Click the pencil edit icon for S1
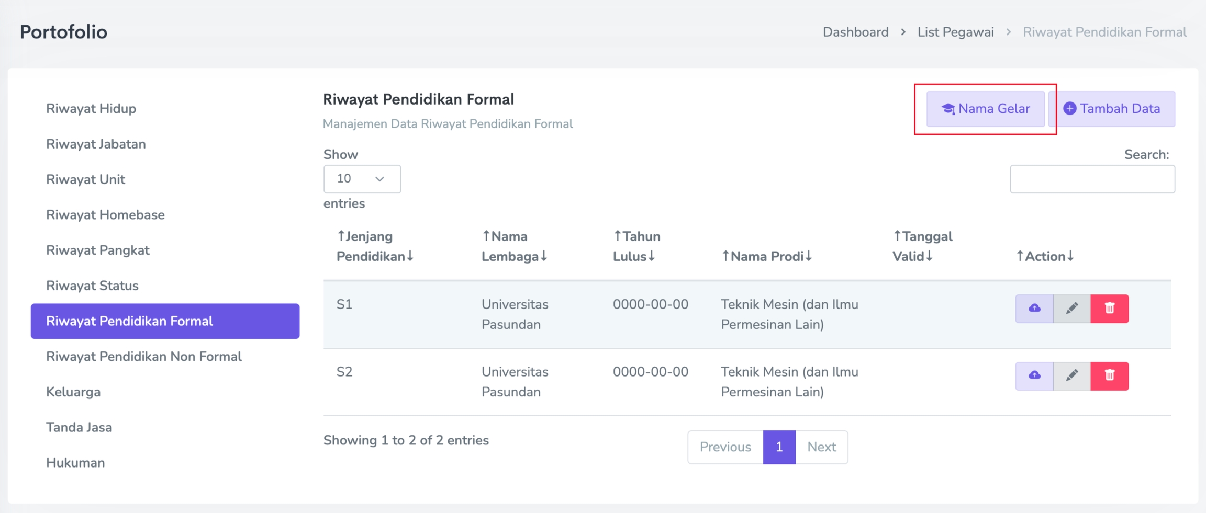The height and width of the screenshot is (513, 1206). coord(1071,309)
